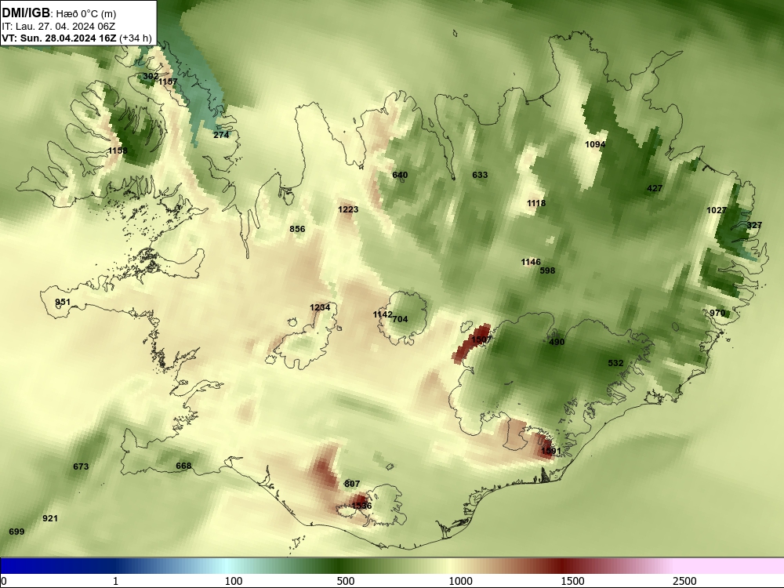Viewport: 784px width, 588px height.
Task: Click the map value 1223
Action: (349, 209)
